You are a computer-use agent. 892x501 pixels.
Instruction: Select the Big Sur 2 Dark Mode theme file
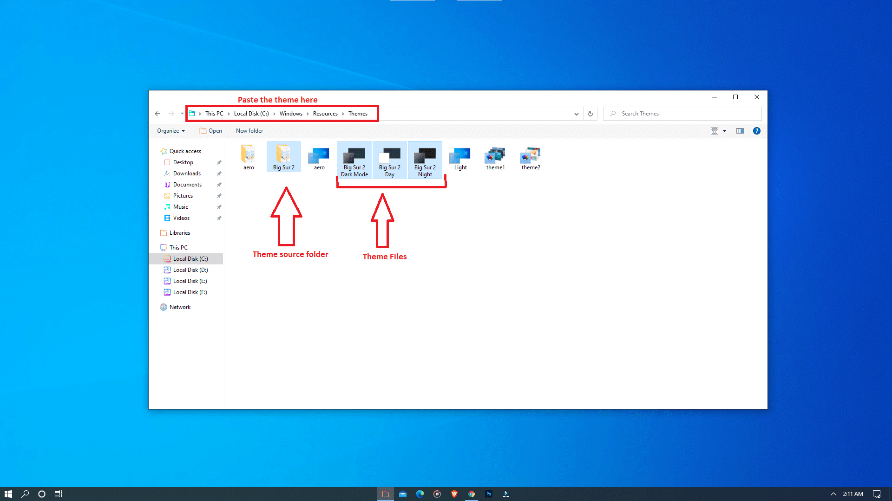pyautogui.click(x=354, y=160)
